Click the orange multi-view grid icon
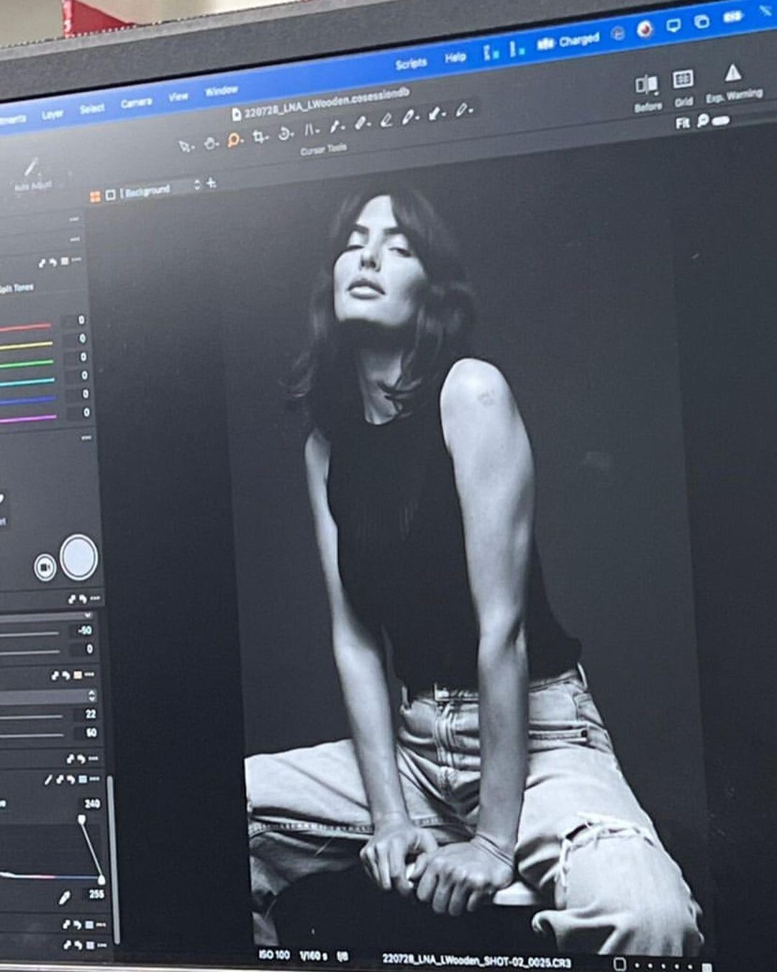Screen dimensions: 777x972 coord(94,197)
